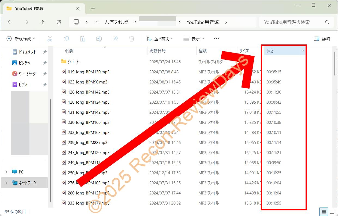338x216 pixels.
Task: Click the Paste clipboard icon
Action: pyautogui.click(x=82, y=39)
